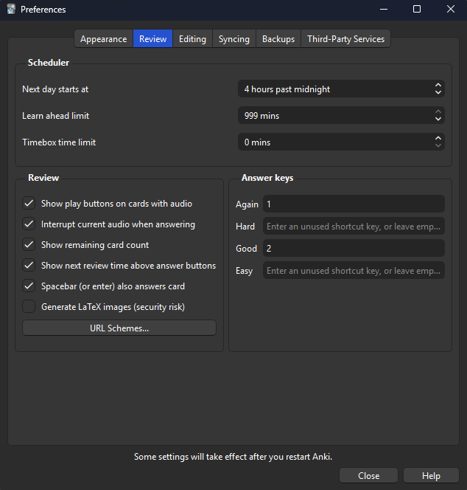Open the URL Schemes... dialog
This screenshot has width=467, height=490.
(119, 328)
